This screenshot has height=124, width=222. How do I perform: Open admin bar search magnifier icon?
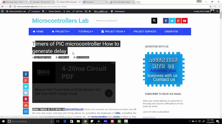click(x=217, y=11)
